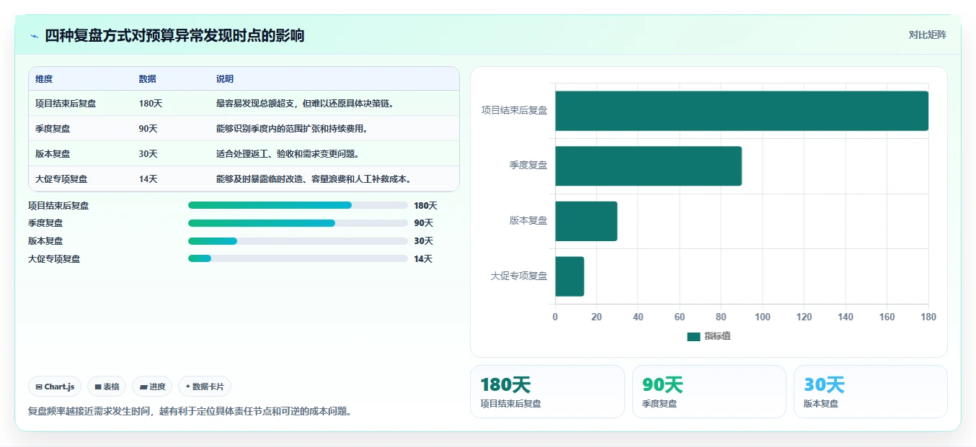Click the 指标值 legend label
The image size is (976, 447).
717,336
